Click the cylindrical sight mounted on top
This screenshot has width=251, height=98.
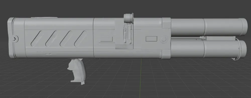pos(129,19)
